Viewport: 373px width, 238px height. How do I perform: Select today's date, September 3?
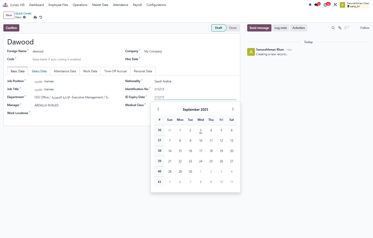201,130
